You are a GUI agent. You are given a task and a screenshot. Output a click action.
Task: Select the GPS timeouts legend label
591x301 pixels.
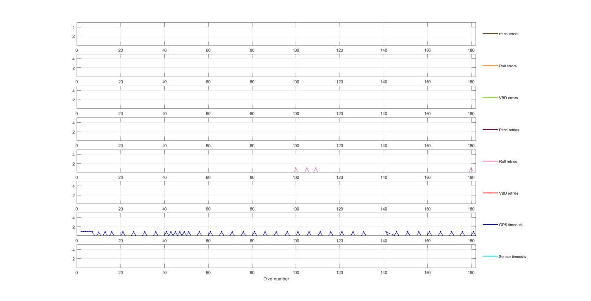pos(511,225)
